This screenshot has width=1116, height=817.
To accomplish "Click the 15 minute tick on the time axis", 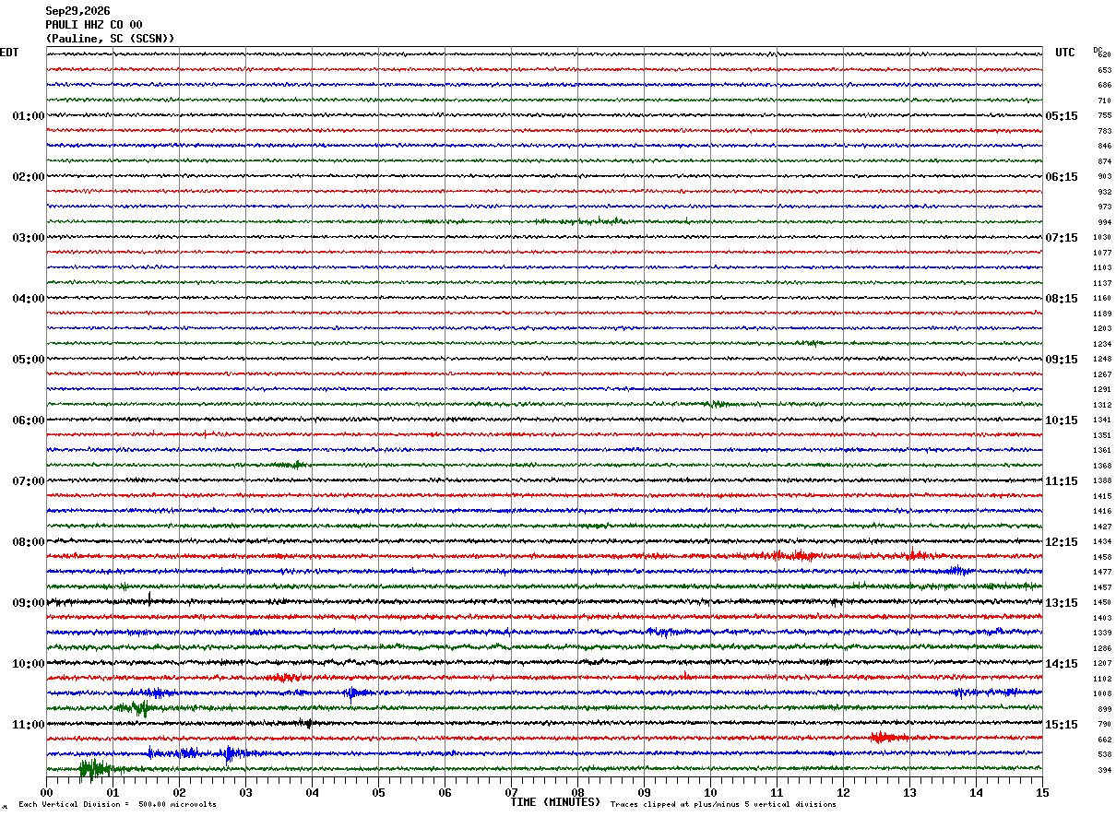I will [x=1042, y=792].
